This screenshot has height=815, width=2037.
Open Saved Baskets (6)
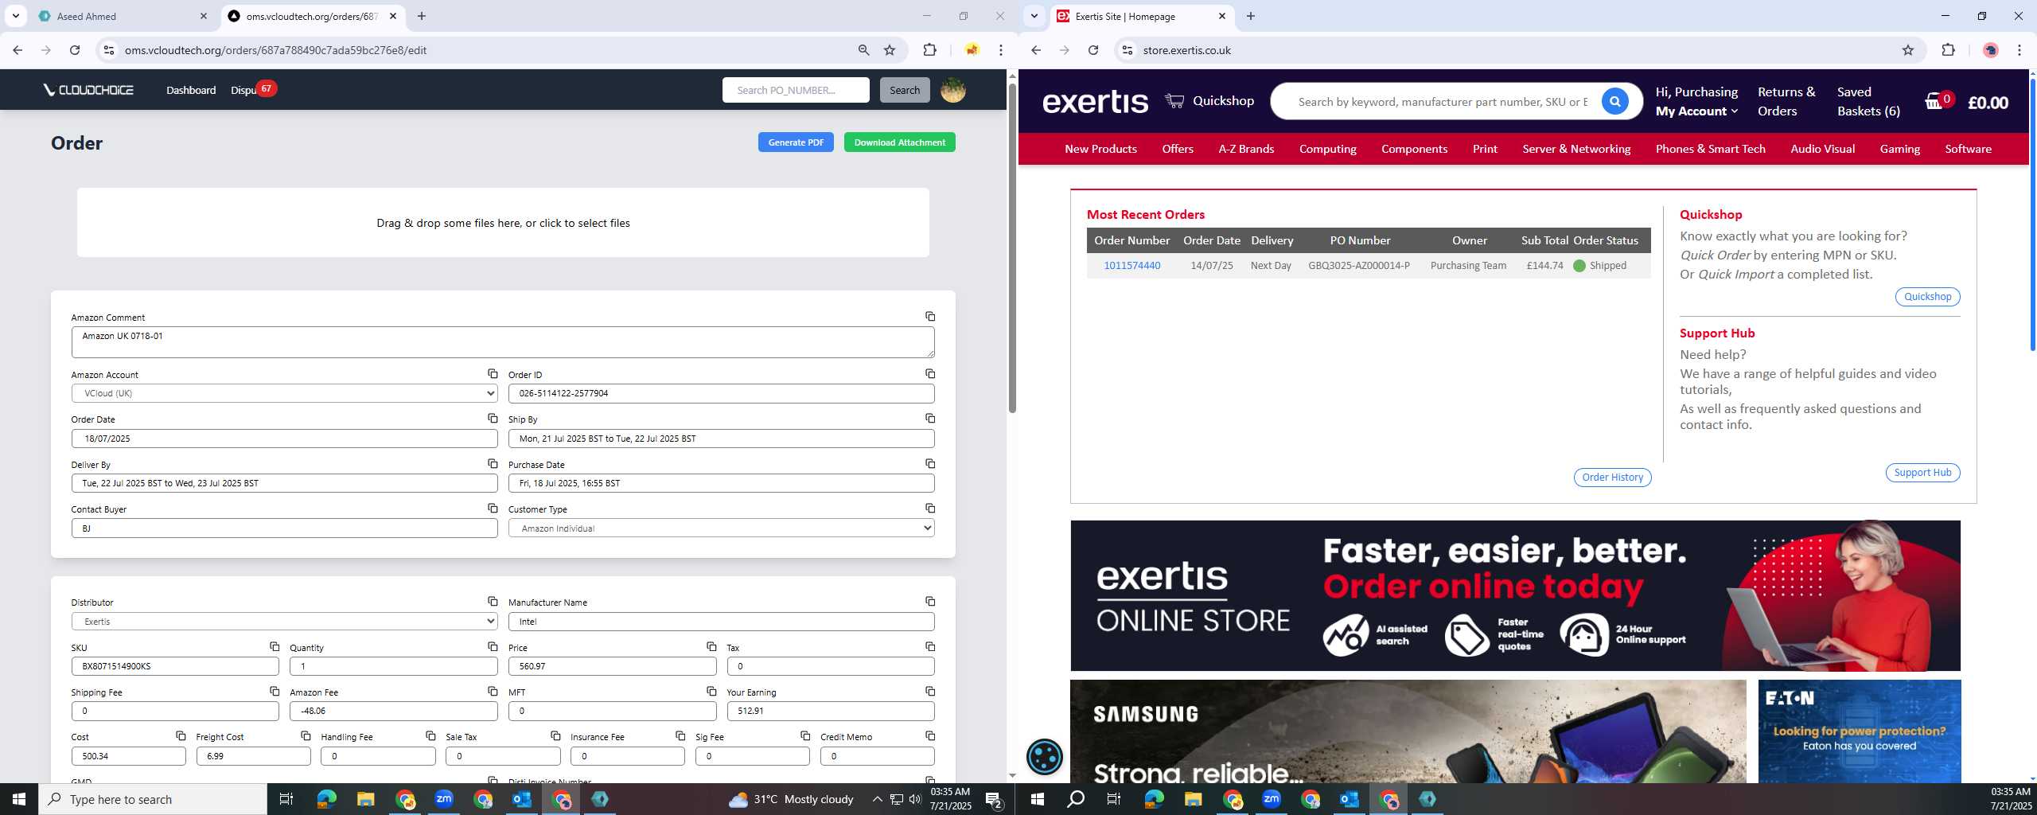1868,102
